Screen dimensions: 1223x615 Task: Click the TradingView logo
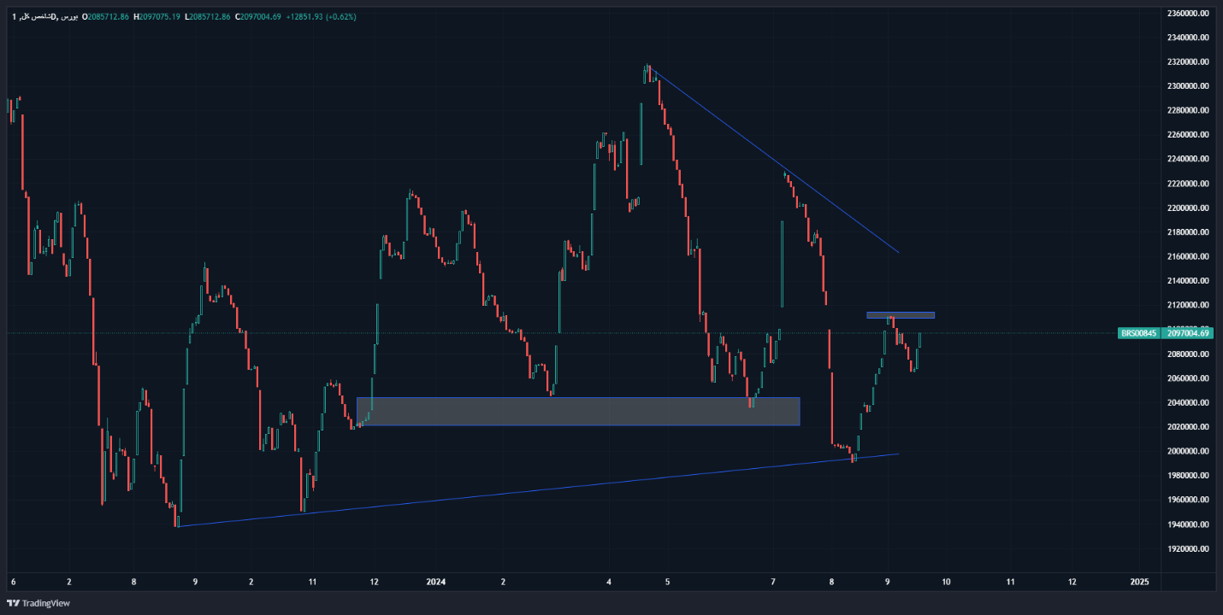click(39, 603)
